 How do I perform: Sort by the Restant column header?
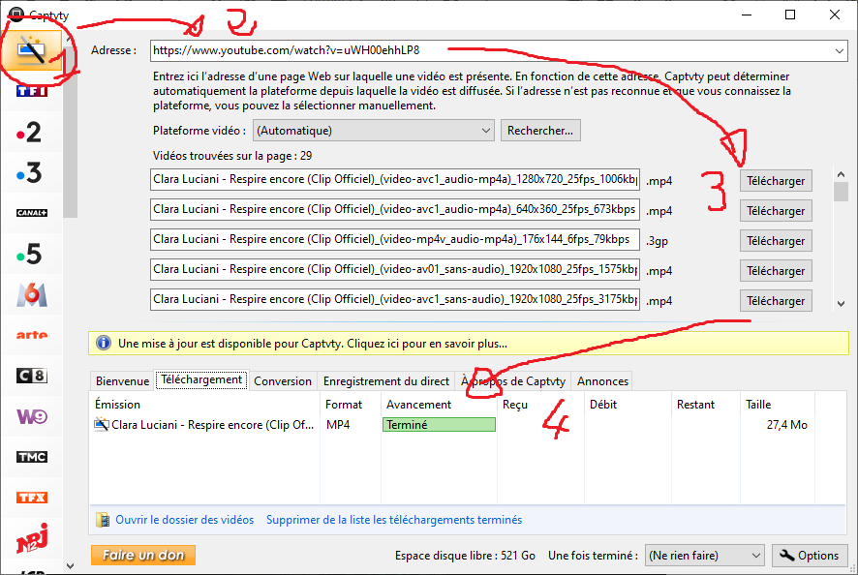[705, 405]
